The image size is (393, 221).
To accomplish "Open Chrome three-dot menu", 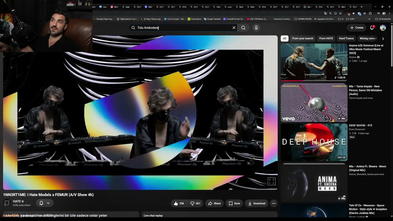I will [x=390, y=14].
